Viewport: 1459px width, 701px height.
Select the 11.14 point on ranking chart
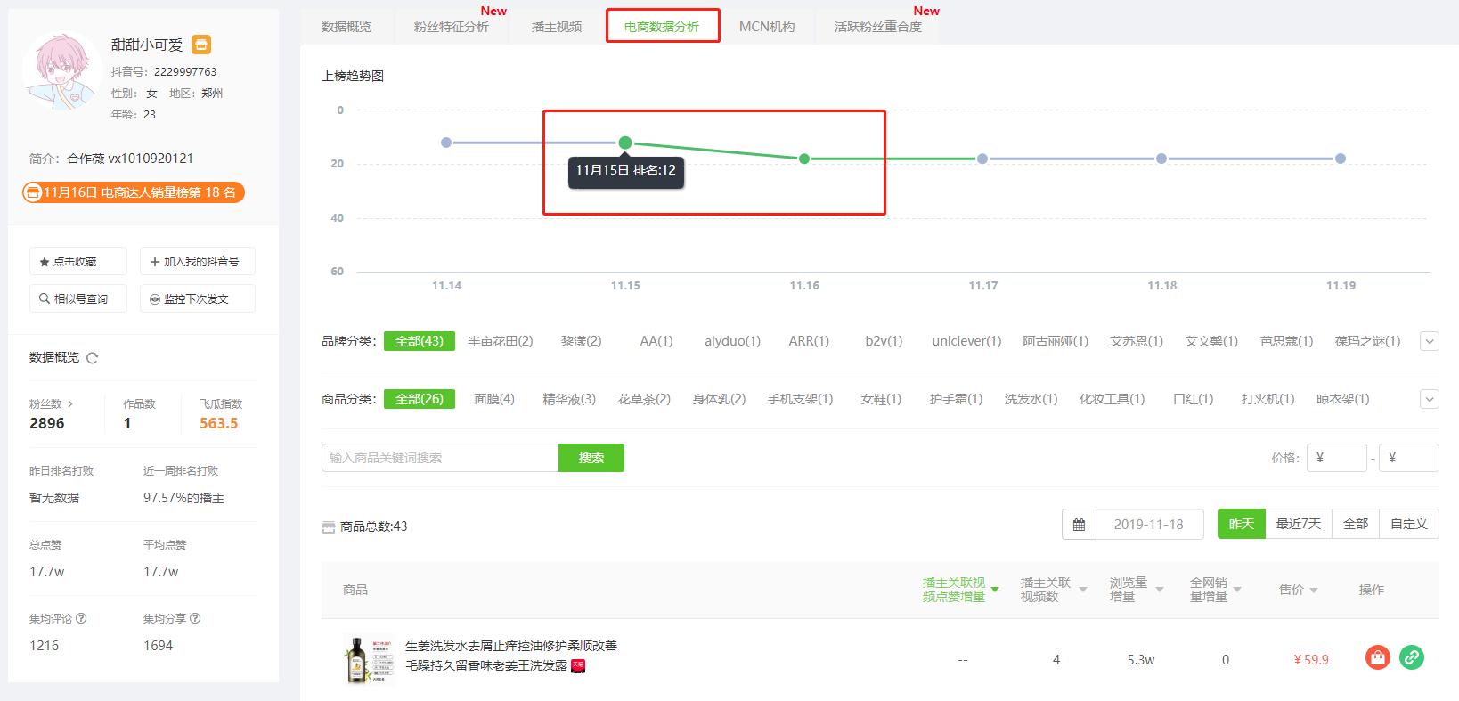pyautogui.click(x=446, y=143)
